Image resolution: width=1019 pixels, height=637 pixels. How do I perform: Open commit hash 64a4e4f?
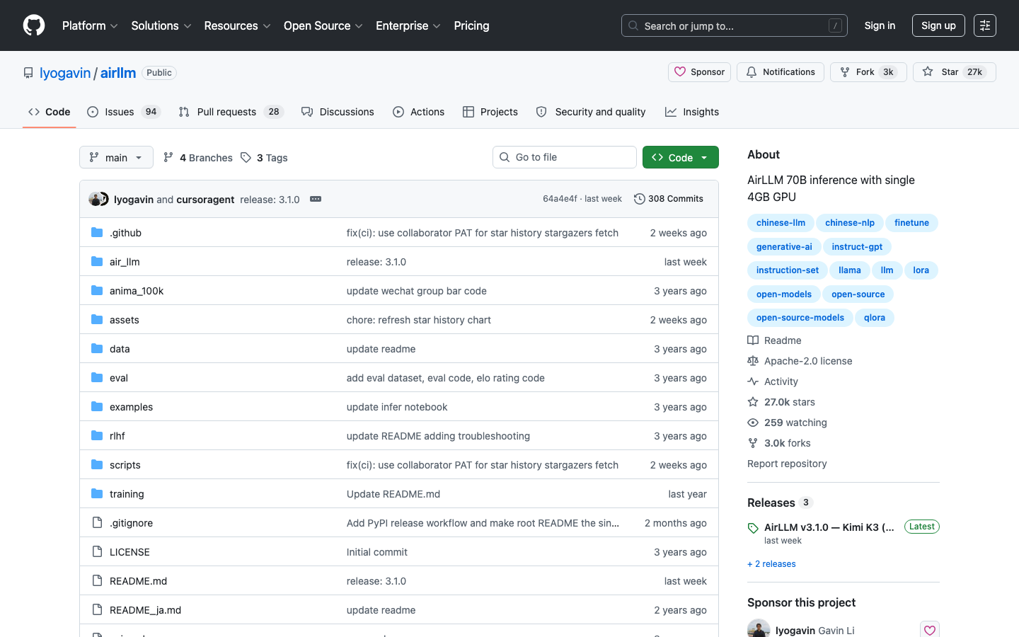click(x=560, y=199)
